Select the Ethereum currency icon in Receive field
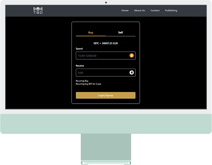 coord(132,72)
